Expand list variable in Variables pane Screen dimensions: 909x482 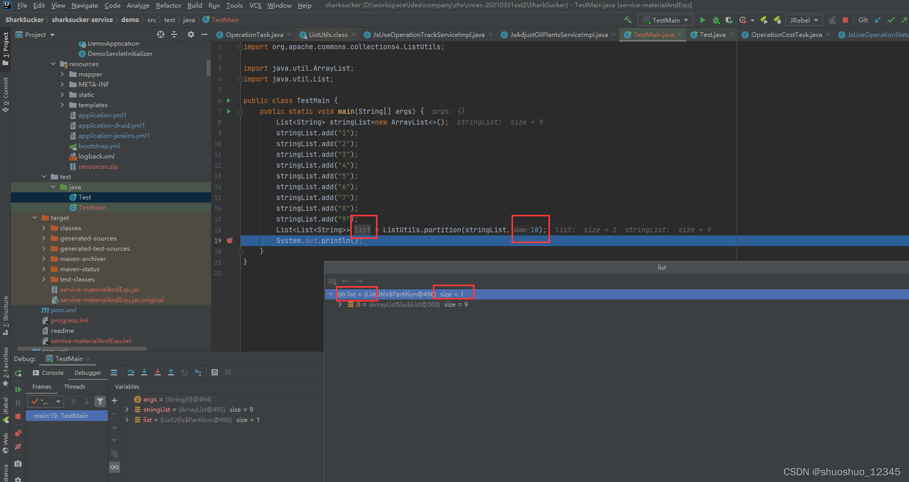tap(127, 420)
